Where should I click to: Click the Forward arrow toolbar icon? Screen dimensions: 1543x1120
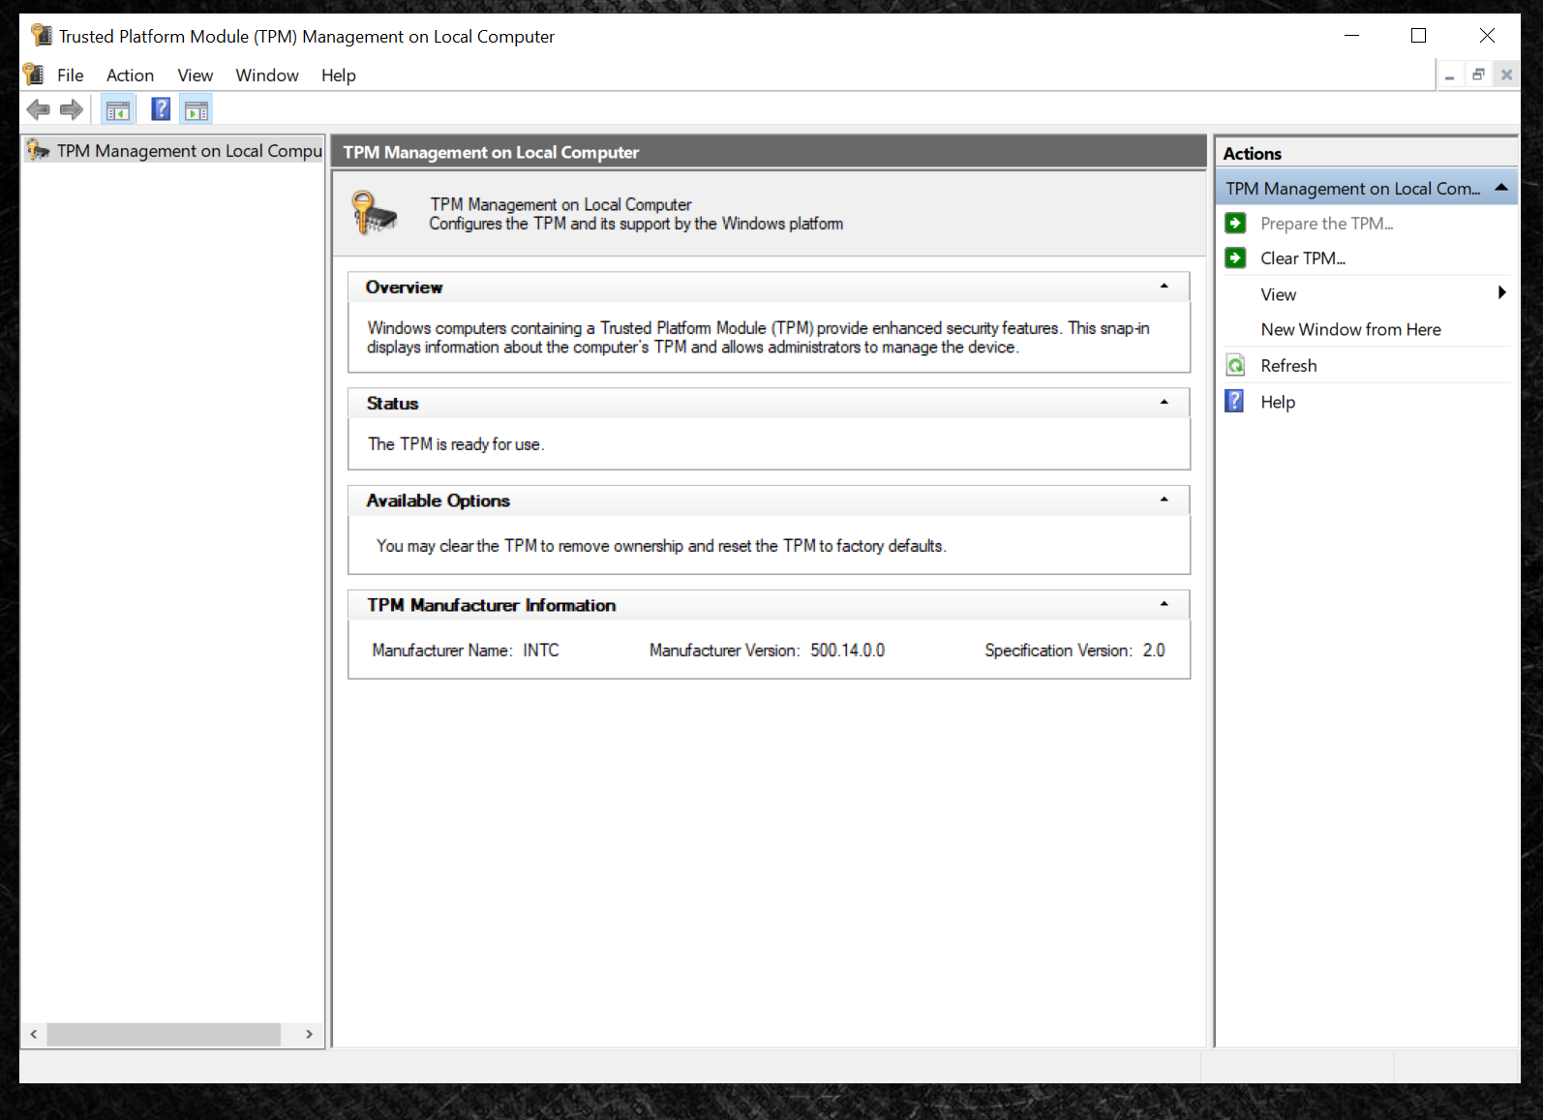[72, 110]
